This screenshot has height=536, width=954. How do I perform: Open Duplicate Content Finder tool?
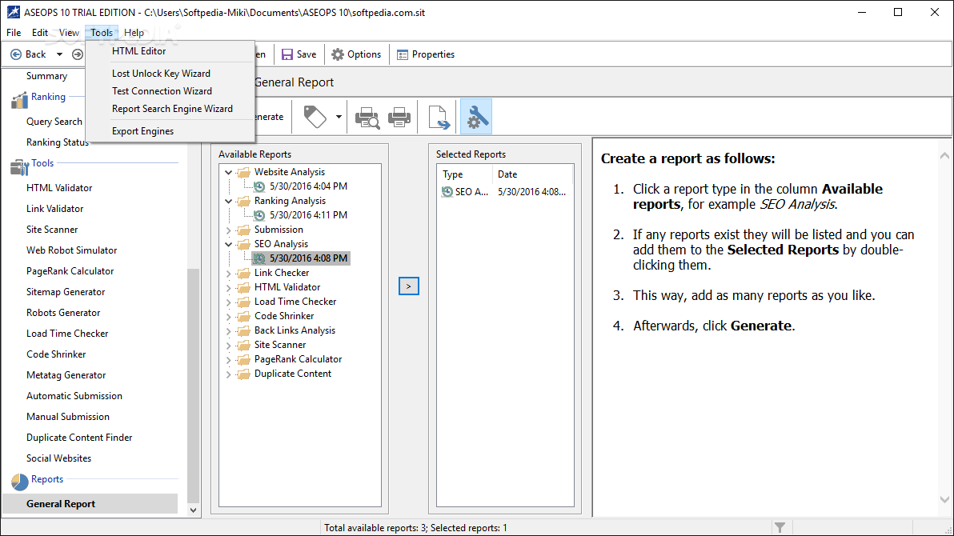pos(79,438)
